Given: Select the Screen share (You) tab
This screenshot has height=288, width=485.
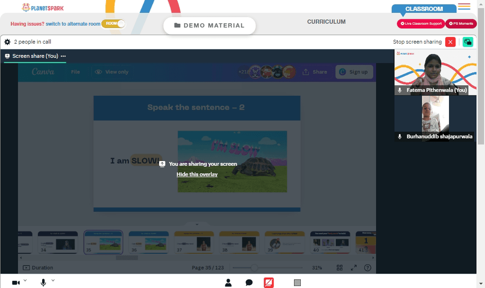Looking at the screenshot, I should click(35, 56).
